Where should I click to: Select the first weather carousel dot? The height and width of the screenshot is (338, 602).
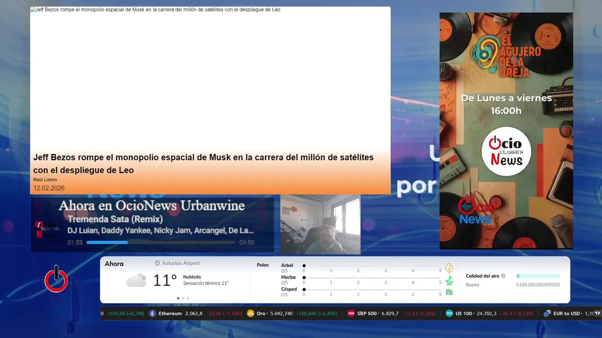click(178, 298)
